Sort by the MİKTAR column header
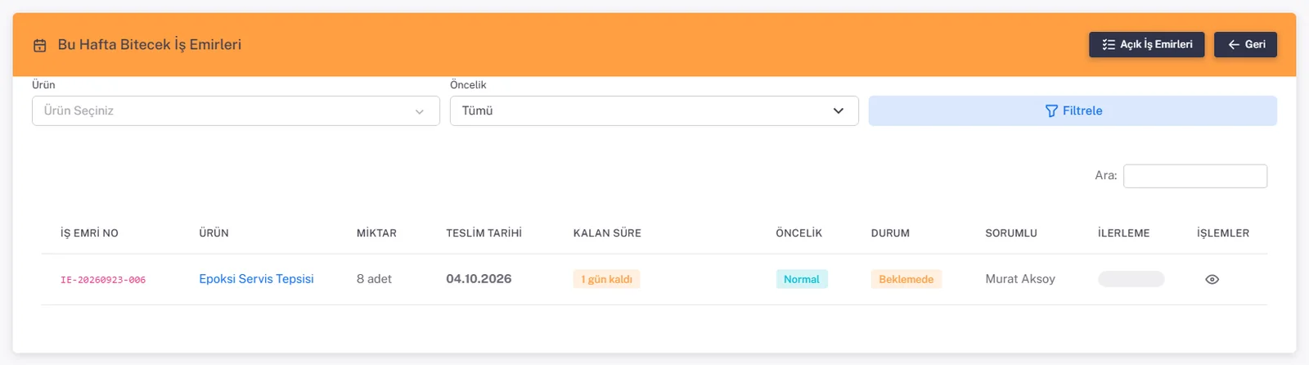This screenshot has width=1309, height=365. pos(376,233)
